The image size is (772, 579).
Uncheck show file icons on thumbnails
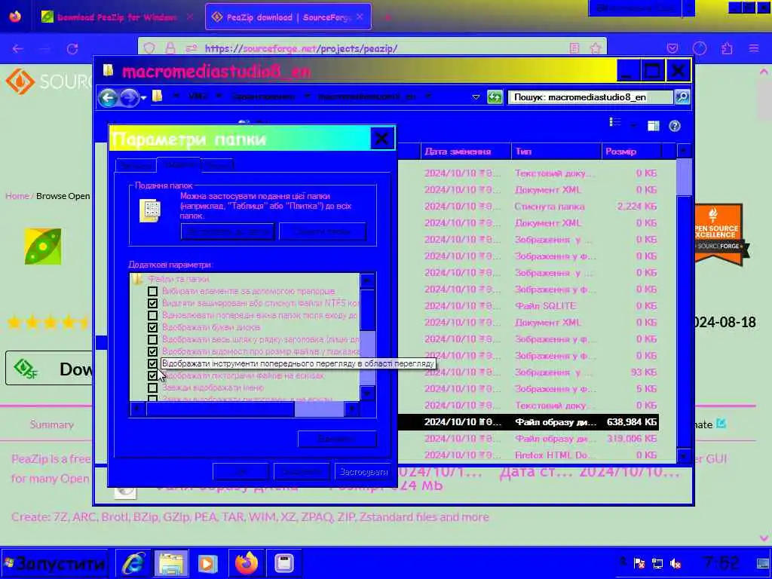(x=152, y=375)
